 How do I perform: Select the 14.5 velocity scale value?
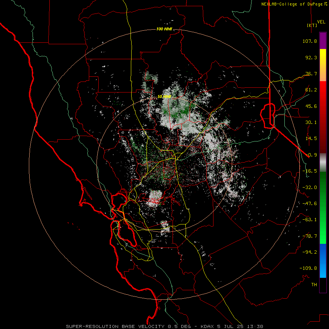pos(311,139)
